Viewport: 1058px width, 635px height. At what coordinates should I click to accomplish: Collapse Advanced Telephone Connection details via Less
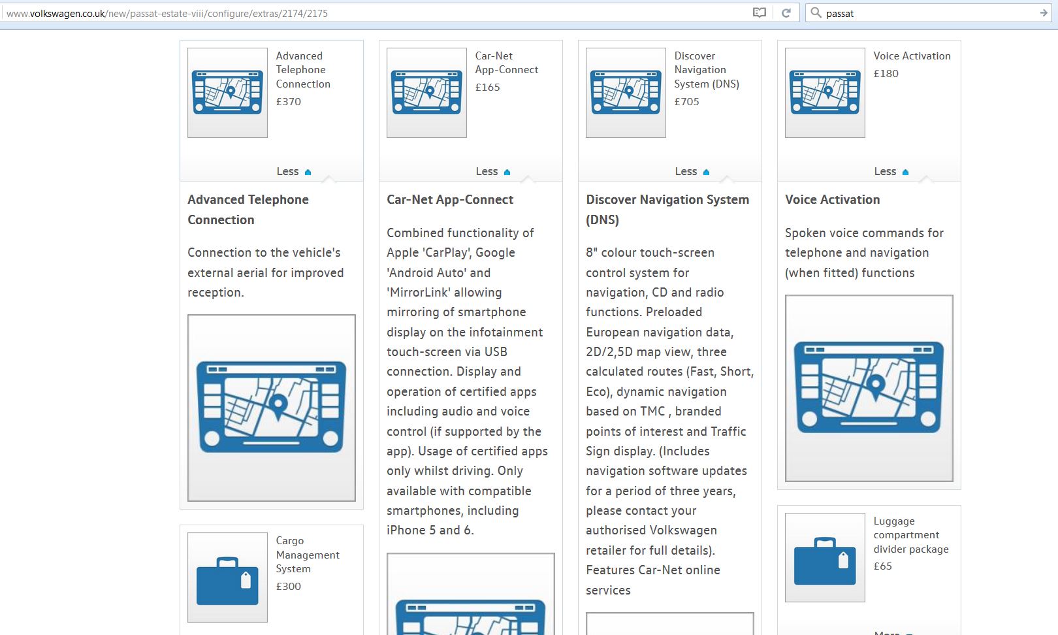(x=293, y=172)
